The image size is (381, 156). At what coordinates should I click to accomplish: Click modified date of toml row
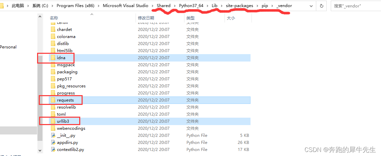(x=153, y=114)
